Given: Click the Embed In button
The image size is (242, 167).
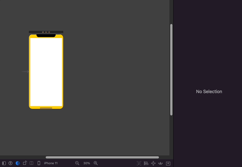Looking at the screenshot, I should 168,163.
